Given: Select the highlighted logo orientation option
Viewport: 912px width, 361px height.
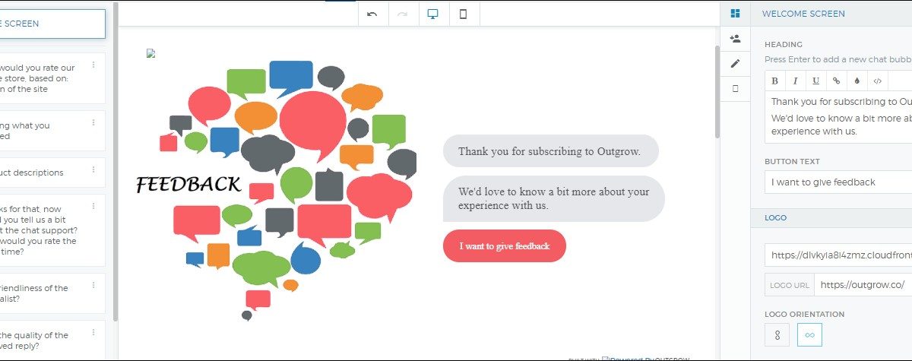Looking at the screenshot, I should pos(809,335).
